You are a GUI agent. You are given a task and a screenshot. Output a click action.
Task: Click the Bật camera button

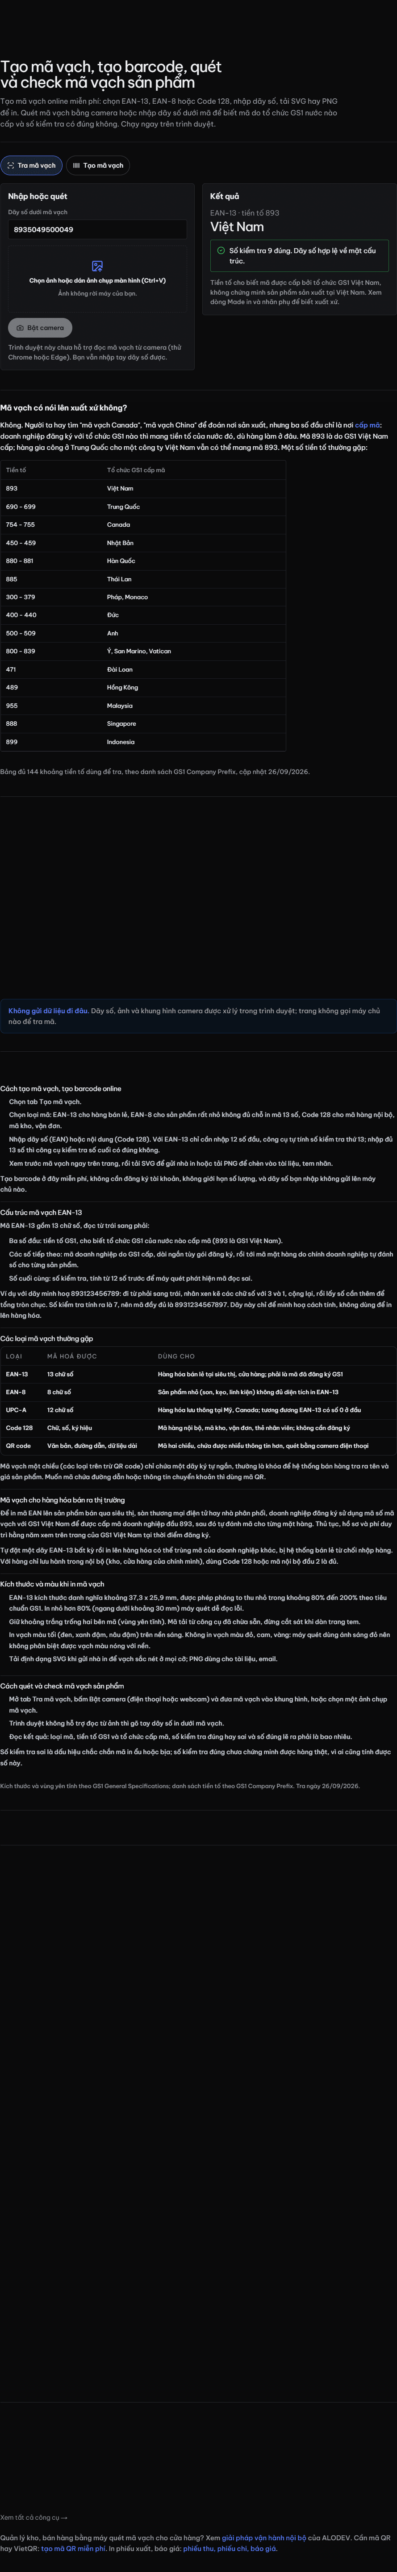[x=40, y=327]
